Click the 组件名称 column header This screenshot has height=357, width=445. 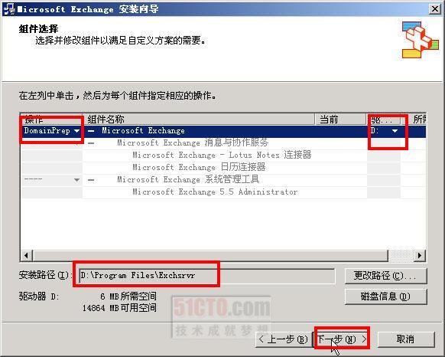[x=199, y=120]
